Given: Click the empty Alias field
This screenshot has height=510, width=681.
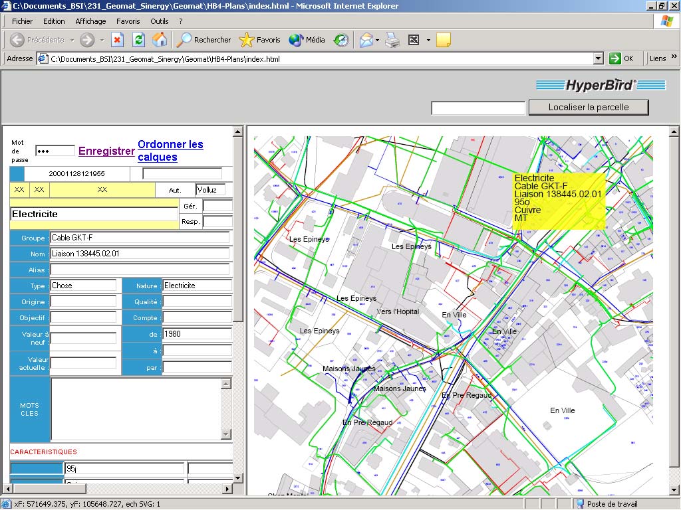Looking at the screenshot, I should 140,270.
